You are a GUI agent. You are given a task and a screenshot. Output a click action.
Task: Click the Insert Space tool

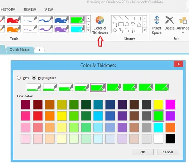tap(157, 25)
